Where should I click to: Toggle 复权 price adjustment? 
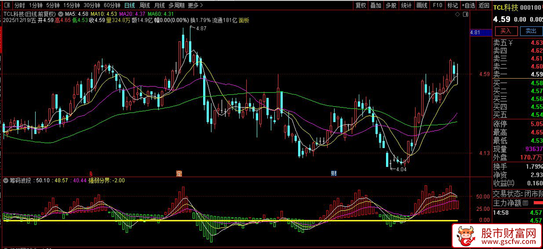(x=361, y=5)
